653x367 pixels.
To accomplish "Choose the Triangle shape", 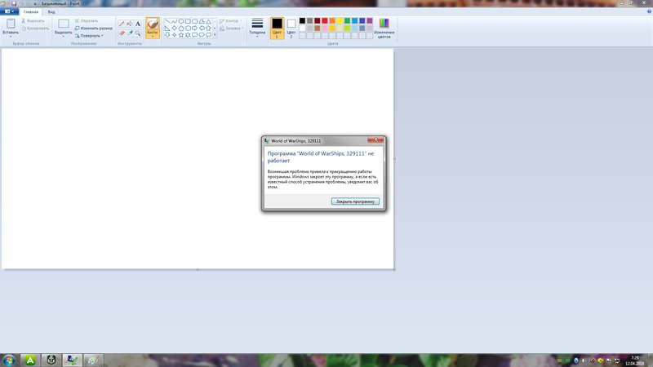I will [209, 21].
